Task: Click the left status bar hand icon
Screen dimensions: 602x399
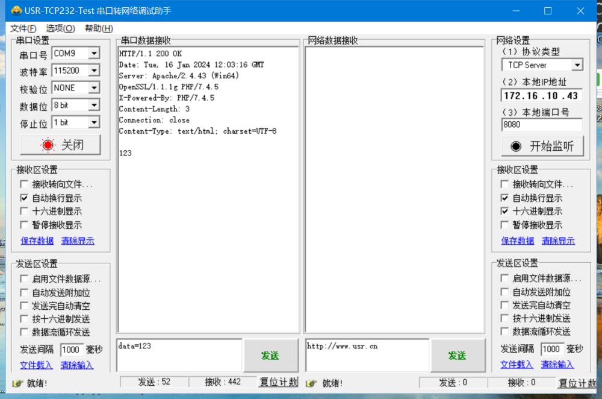Action: (17, 383)
